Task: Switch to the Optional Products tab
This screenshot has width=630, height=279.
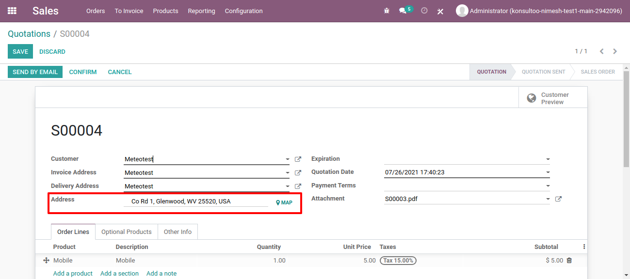Action: [x=127, y=232]
